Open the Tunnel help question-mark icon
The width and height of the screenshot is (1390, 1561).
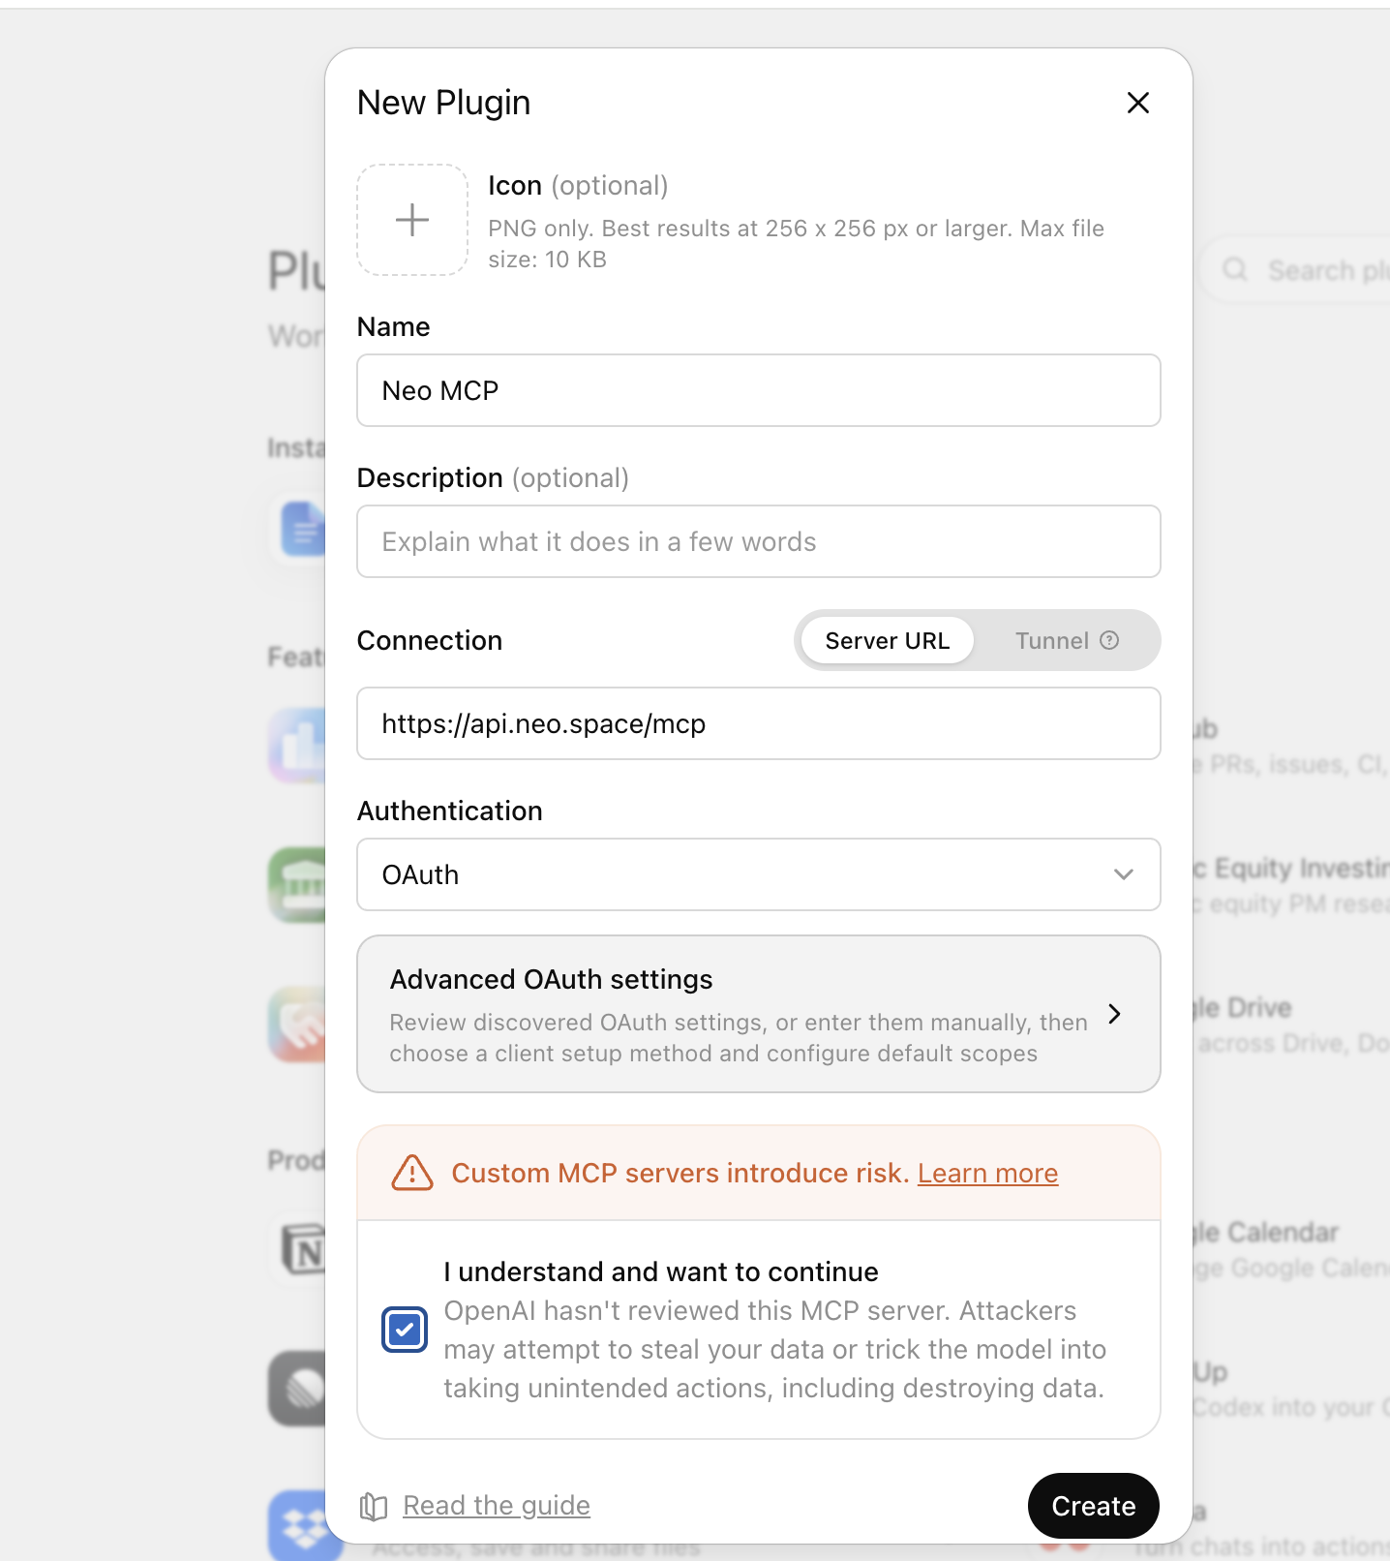(1110, 640)
